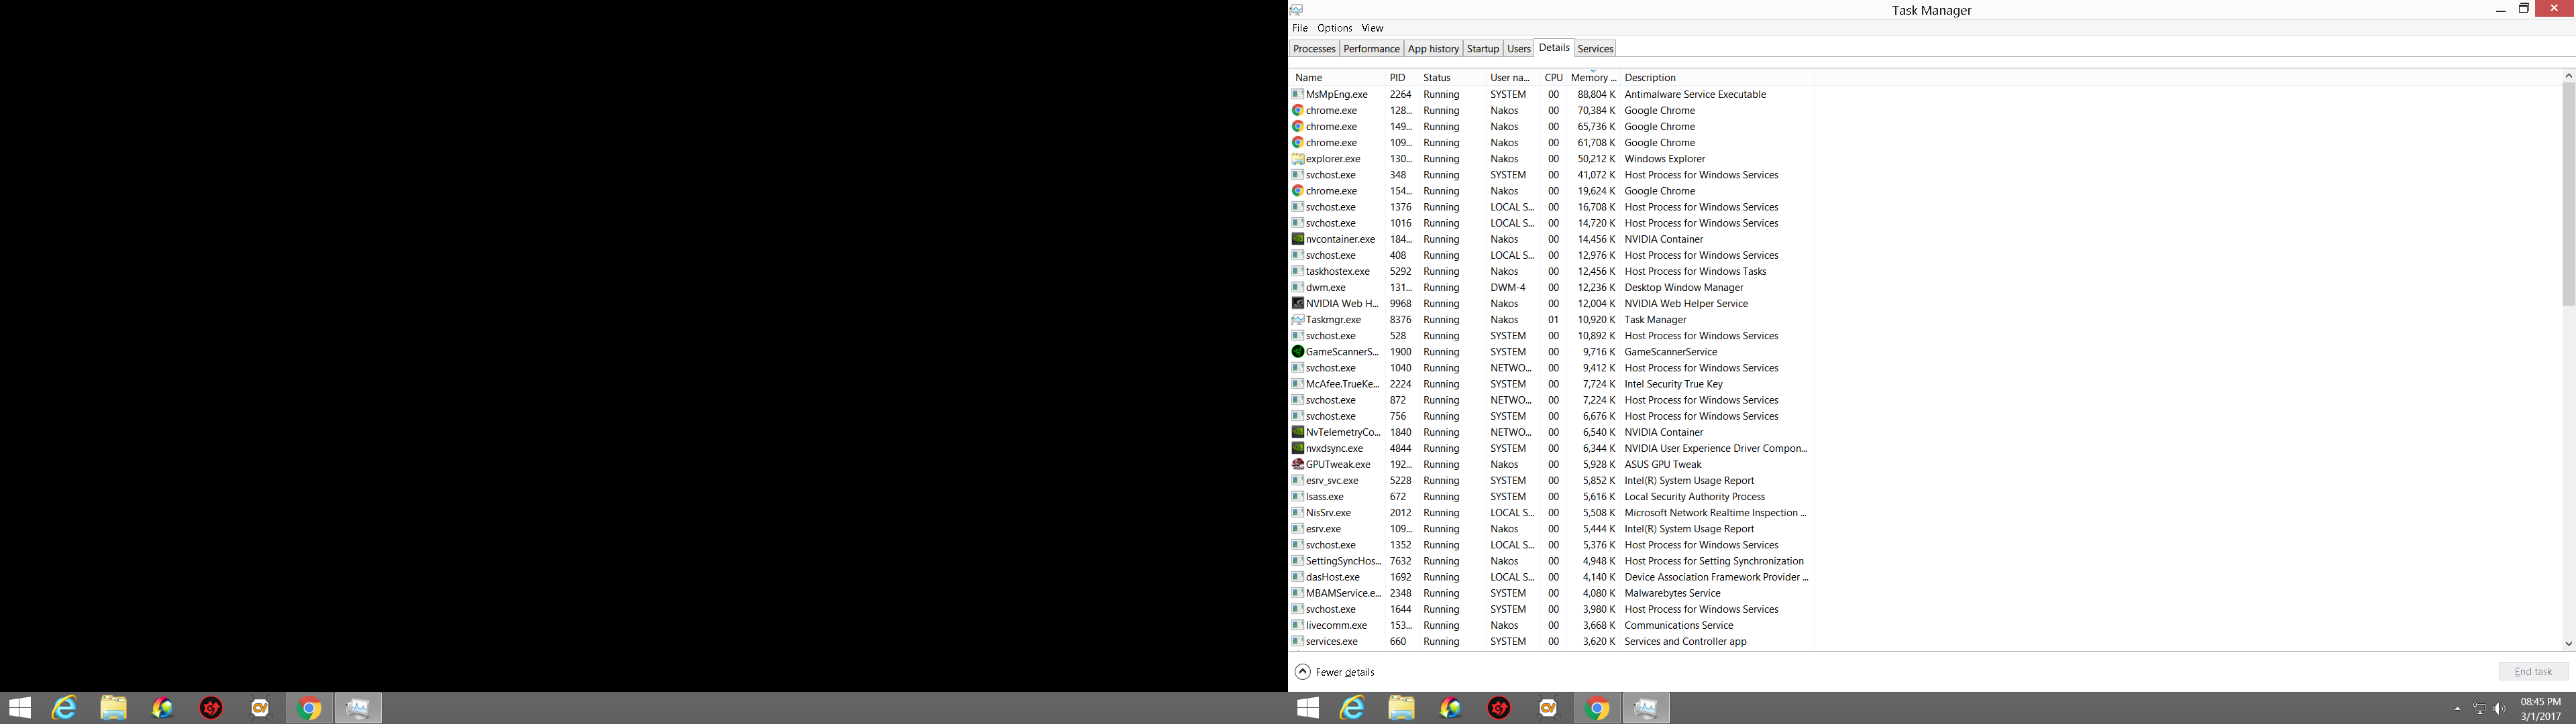Collapse Task Manager with Fewer details

(x=1335, y=672)
